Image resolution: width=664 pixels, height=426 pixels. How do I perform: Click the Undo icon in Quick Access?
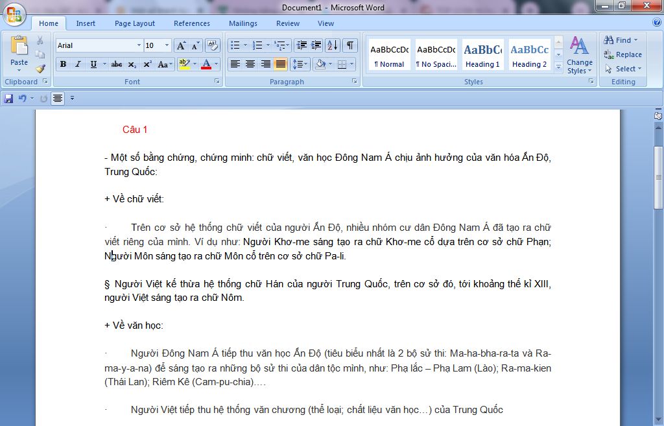[x=23, y=99]
